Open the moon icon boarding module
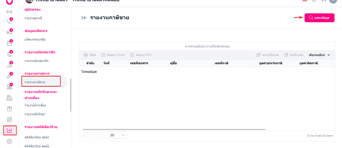 (9, 54)
